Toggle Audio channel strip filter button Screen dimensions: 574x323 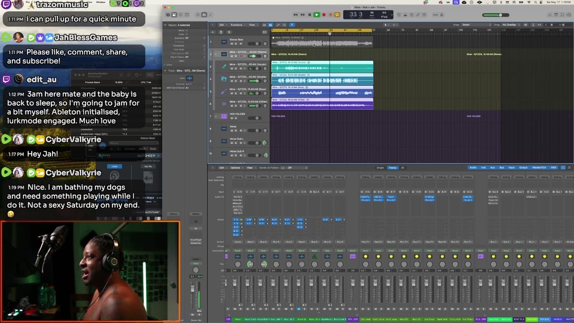(473, 168)
